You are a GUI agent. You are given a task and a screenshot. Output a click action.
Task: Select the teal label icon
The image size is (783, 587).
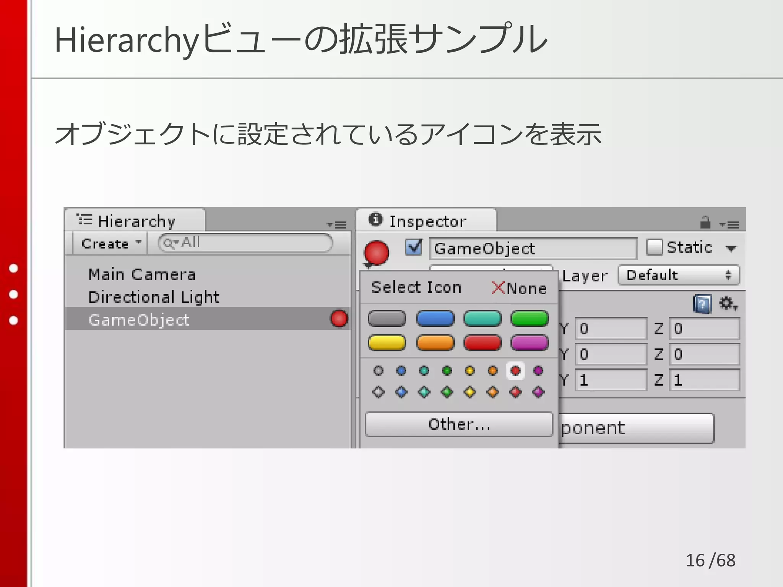[x=482, y=318]
